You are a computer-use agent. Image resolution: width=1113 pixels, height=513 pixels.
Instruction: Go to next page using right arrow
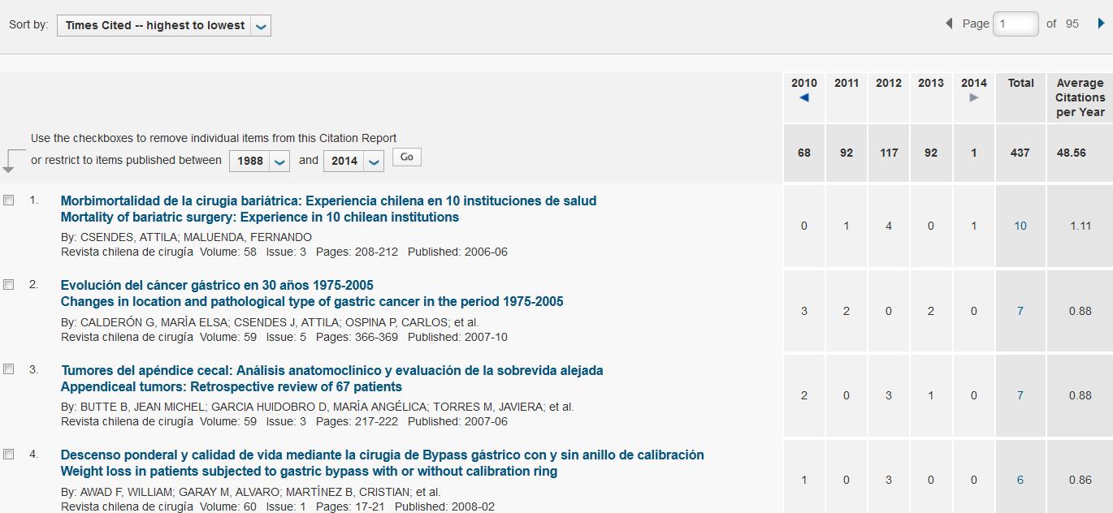[x=1101, y=24]
